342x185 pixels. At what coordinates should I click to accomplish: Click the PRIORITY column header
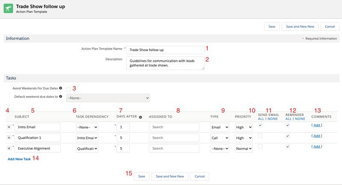243,116
